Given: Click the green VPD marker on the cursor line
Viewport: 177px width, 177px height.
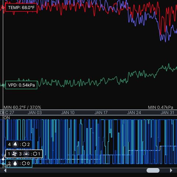Looking at the screenshot, I should tap(3, 85).
